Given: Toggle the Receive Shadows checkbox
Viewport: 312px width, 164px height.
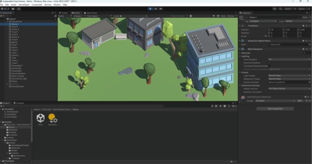Looking at the screenshot, I should 270,63.
